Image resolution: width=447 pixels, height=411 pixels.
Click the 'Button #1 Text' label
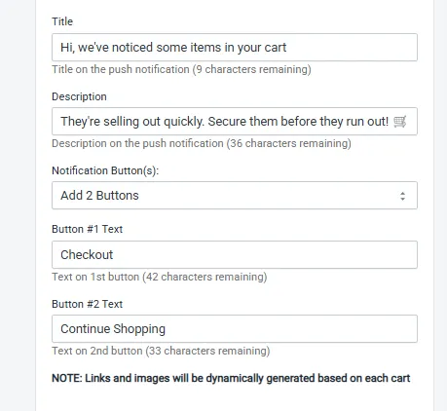tap(87, 229)
